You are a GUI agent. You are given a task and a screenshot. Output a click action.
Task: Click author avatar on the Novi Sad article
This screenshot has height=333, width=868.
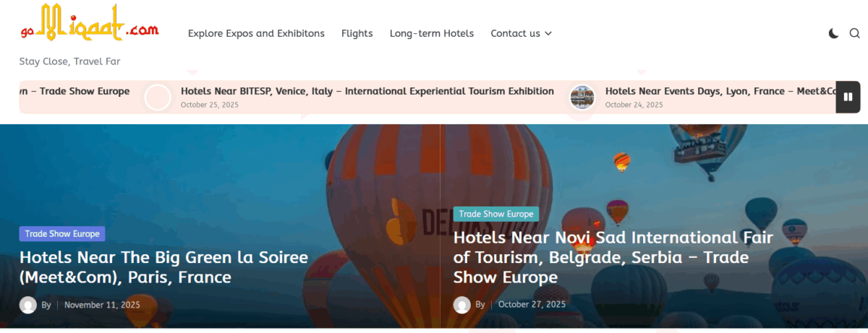[462, 305]
